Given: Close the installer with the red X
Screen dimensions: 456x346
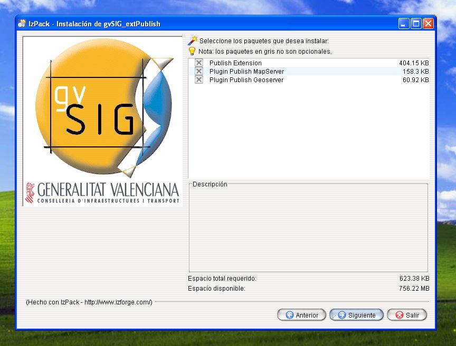Looking at the screenshot, I should tap(428, 24).
